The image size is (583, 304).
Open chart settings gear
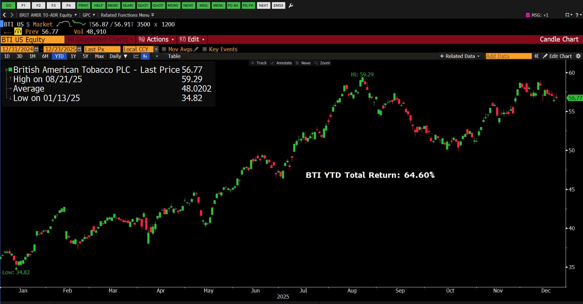(x=578, y=56)
